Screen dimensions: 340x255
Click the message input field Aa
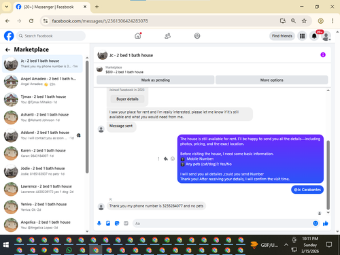222,224
